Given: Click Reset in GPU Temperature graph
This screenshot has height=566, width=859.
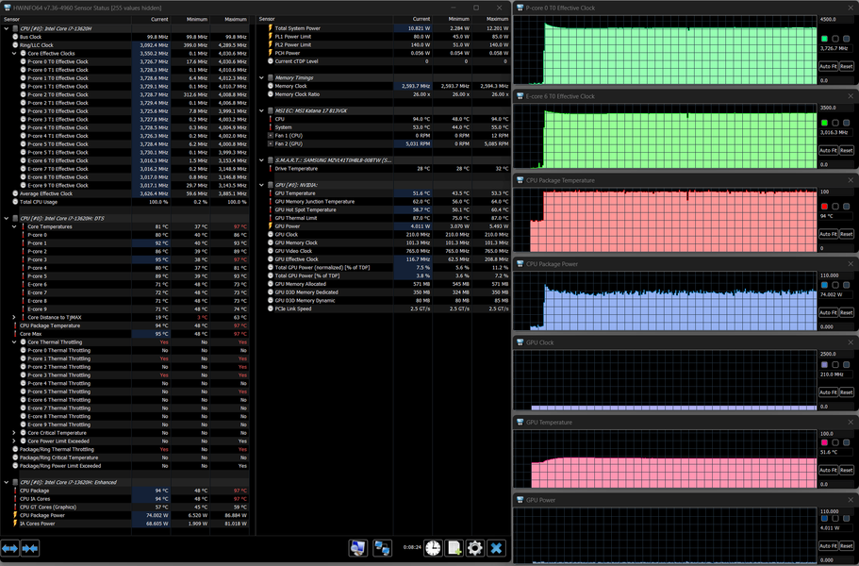Looking at the screenshot, I should (x=847, y=470).
